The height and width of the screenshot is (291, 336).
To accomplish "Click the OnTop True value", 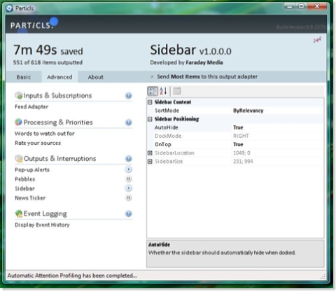I will [x=238, y=145].
